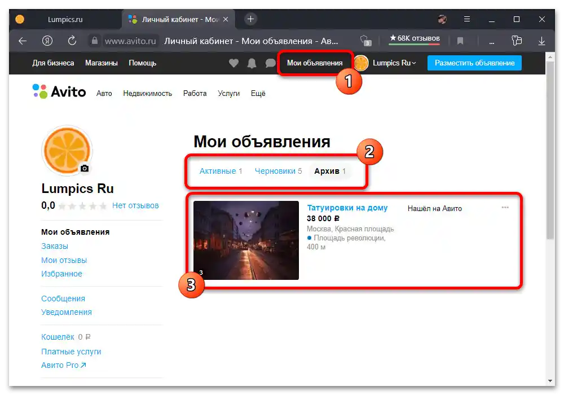Open Кошелёк in the sidebar
Viewport: 564px width, 395px height.
point(58,337)
